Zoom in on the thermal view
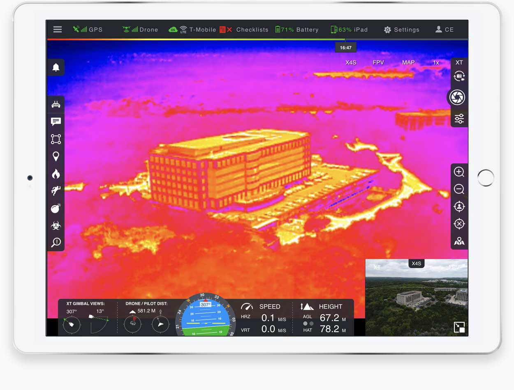Image resolution: width=514 pixels, height=390 pixels. click(459, 172)
